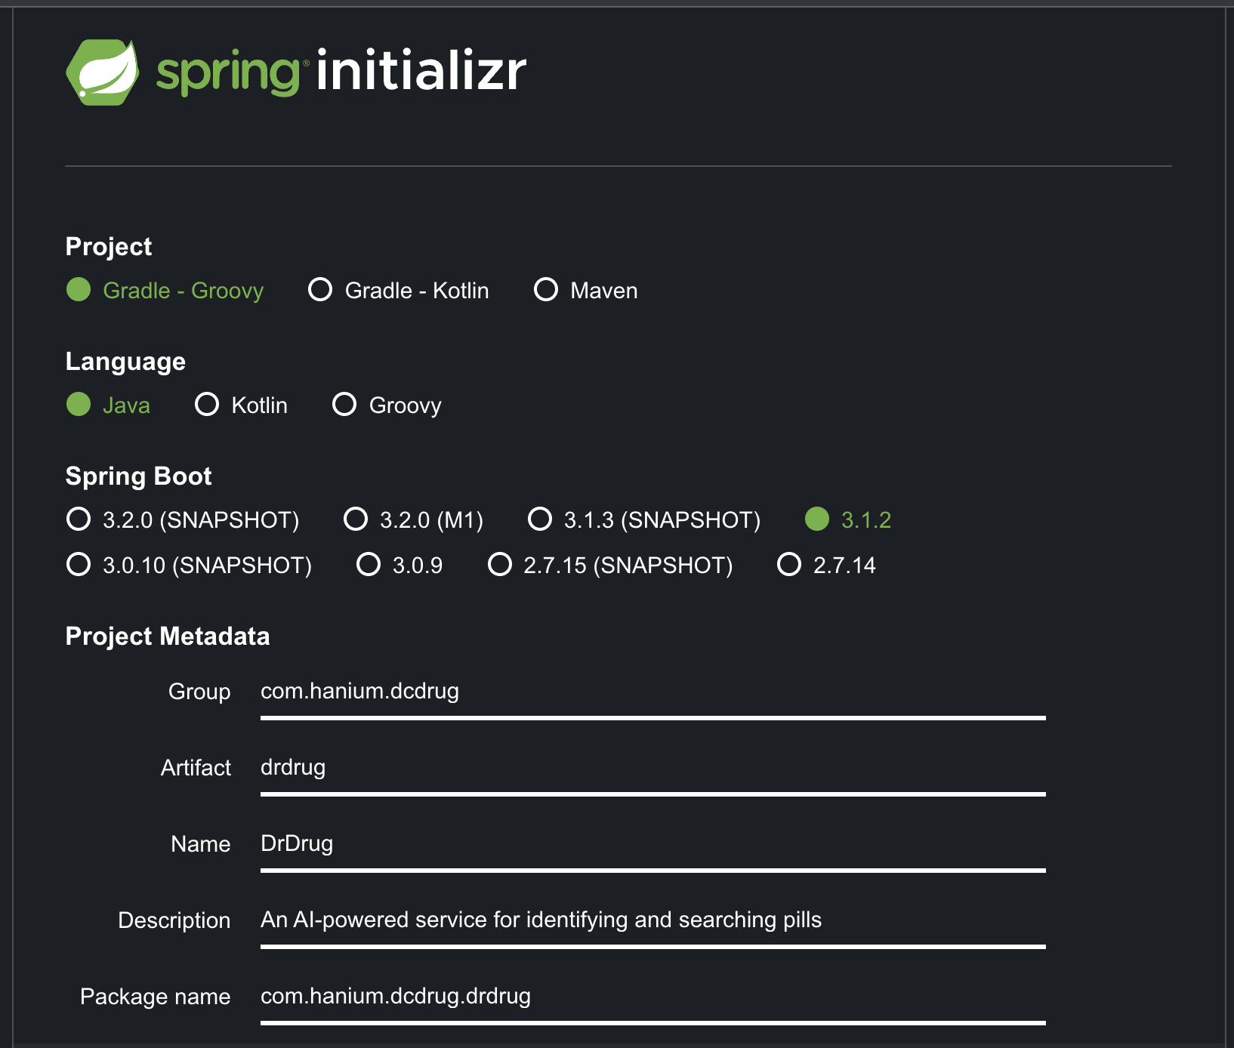The image size is (1234, 1048).
Task: Click the Spring leaf logo icon
Action: pos(103,72)
